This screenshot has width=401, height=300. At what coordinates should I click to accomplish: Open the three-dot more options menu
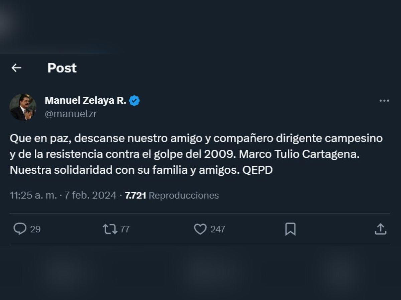pos(384,101)
